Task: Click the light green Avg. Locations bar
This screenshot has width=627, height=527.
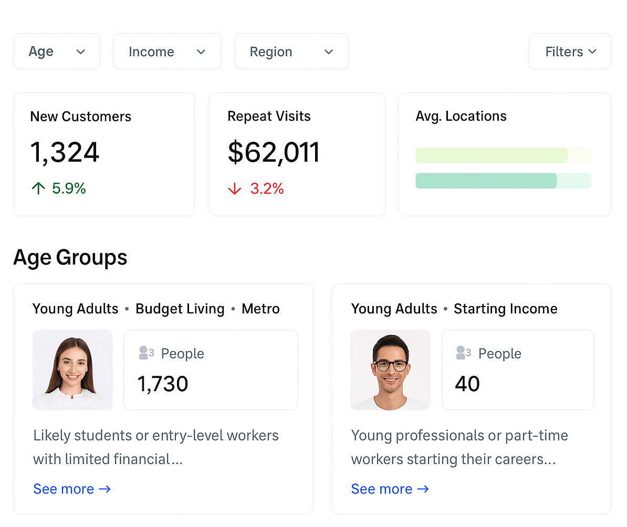Action: tap(491, 155)
